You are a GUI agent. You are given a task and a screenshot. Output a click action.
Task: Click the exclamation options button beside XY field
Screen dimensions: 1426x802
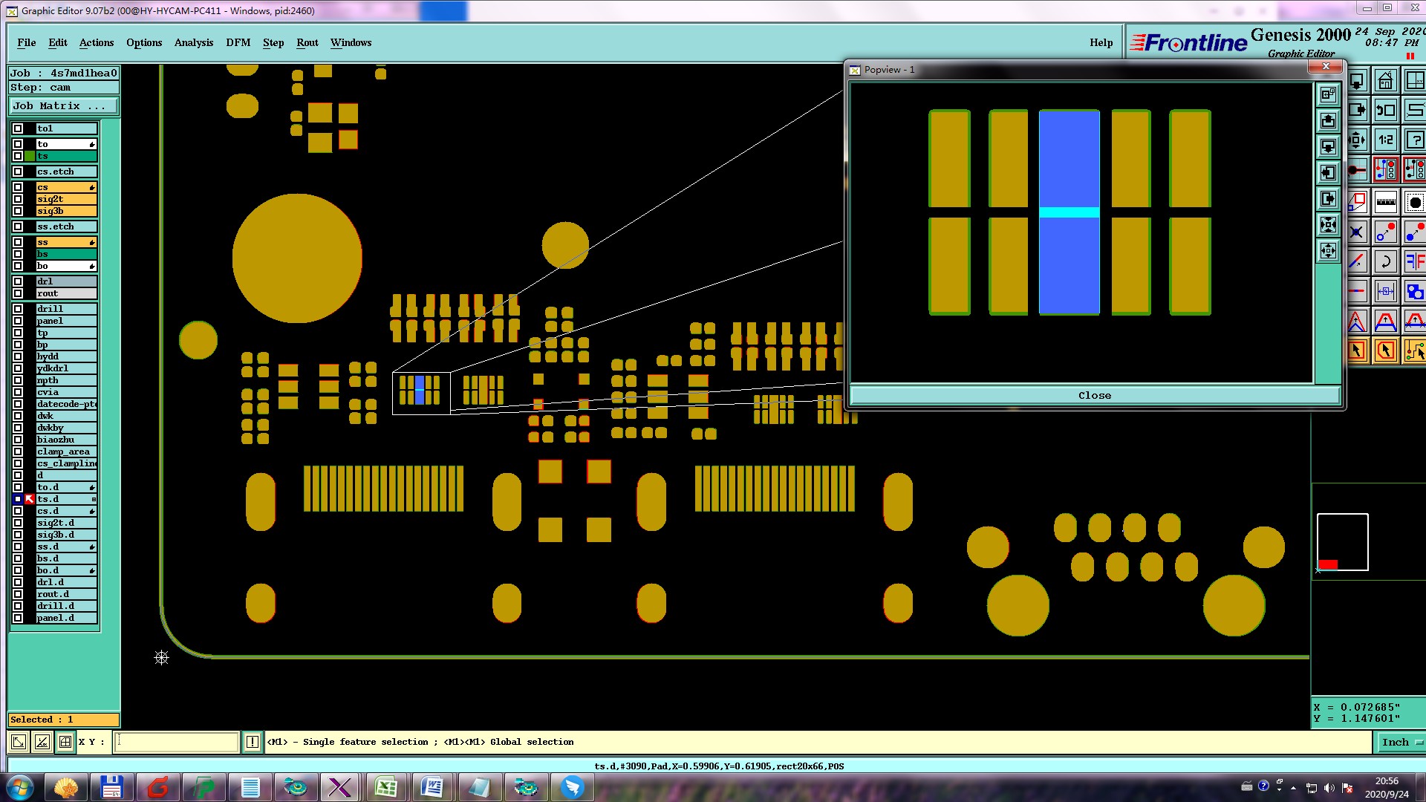(253, 742)
